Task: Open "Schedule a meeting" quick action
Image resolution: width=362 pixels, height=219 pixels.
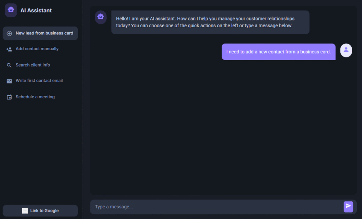Action: pyautogui.click(x=35, y=97)
